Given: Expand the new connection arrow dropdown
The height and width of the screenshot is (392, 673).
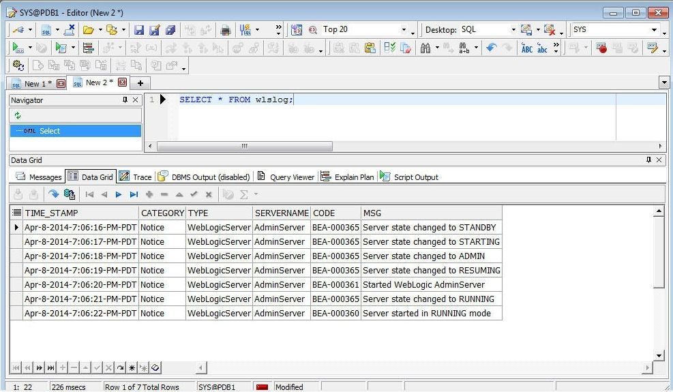Looking at the screenshot, I should click(x=30, y=29).
